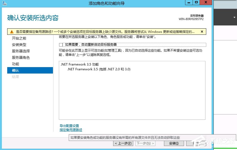The height and width of the screenshot is (150, 237).
Task: Go to 开始之前 step
Action: point(19,38)
